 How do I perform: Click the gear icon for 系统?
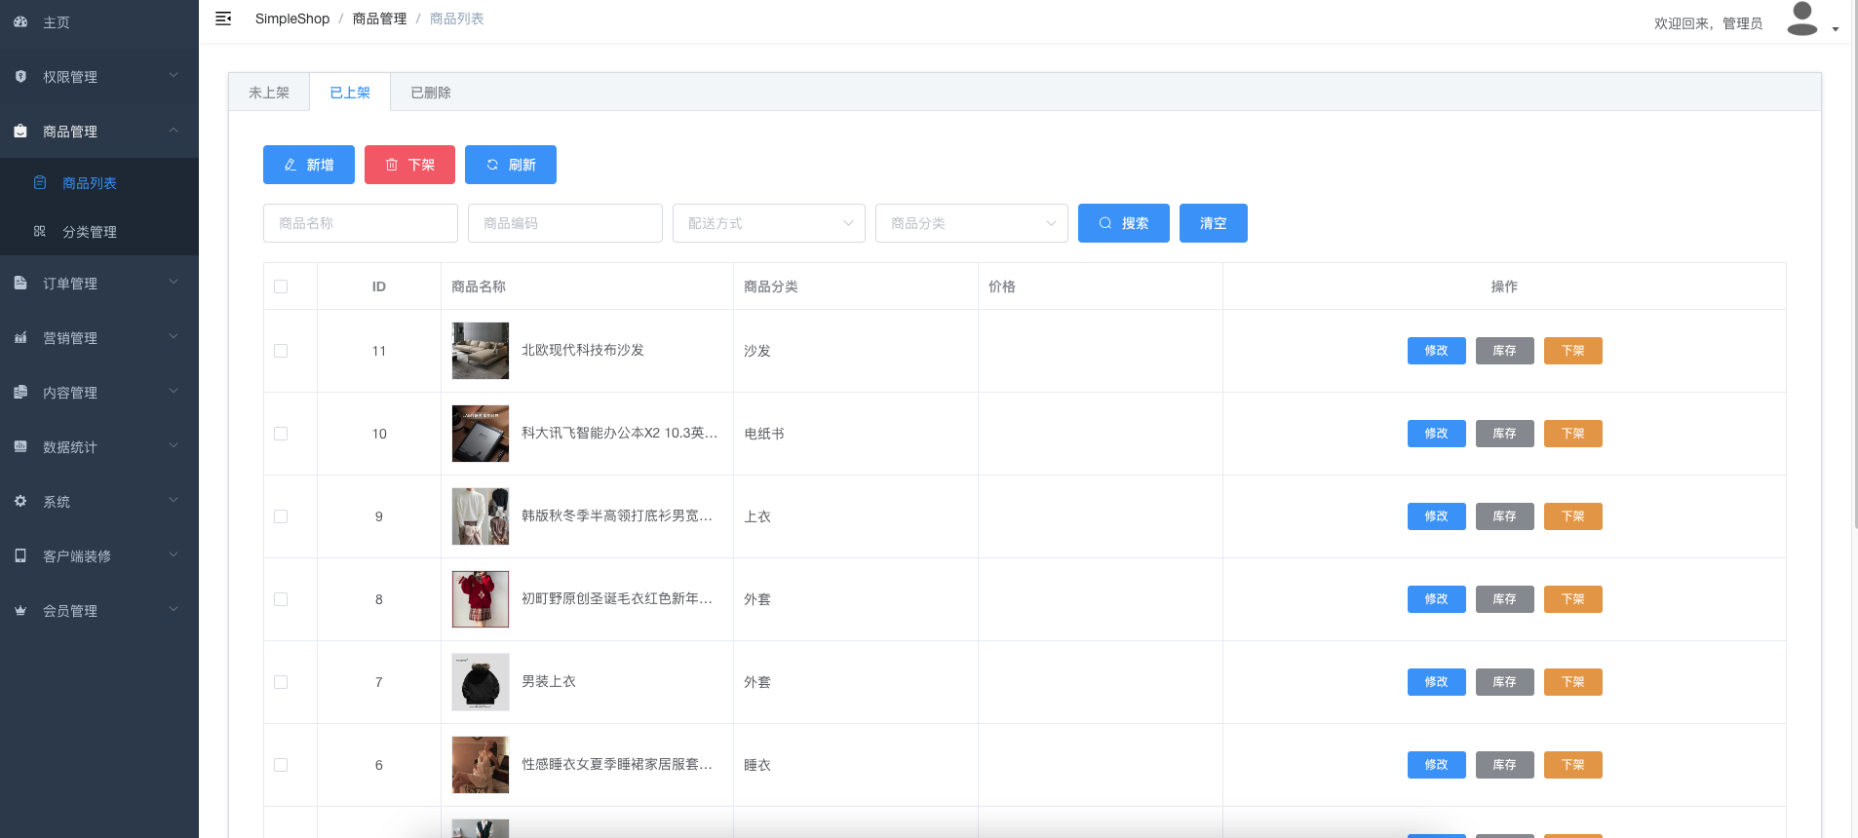20,501
